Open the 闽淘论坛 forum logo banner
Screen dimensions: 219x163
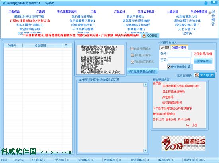click(184, 143)
